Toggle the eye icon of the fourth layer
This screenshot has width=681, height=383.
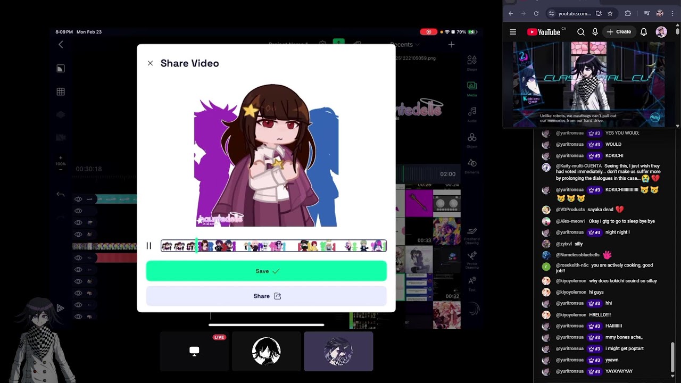(x=78, y=234)
